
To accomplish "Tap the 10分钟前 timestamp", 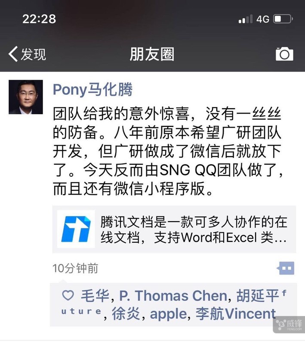I will [x=75, y=268].
